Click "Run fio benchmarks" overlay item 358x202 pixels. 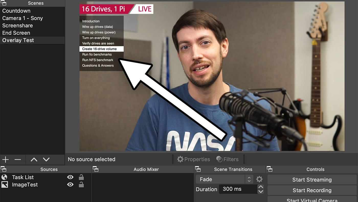[x=97, y=54]
